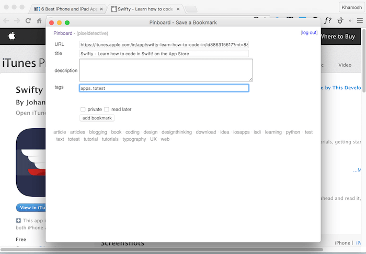
Task: Add the 'article' suggested tag
Action: (60, 132)
